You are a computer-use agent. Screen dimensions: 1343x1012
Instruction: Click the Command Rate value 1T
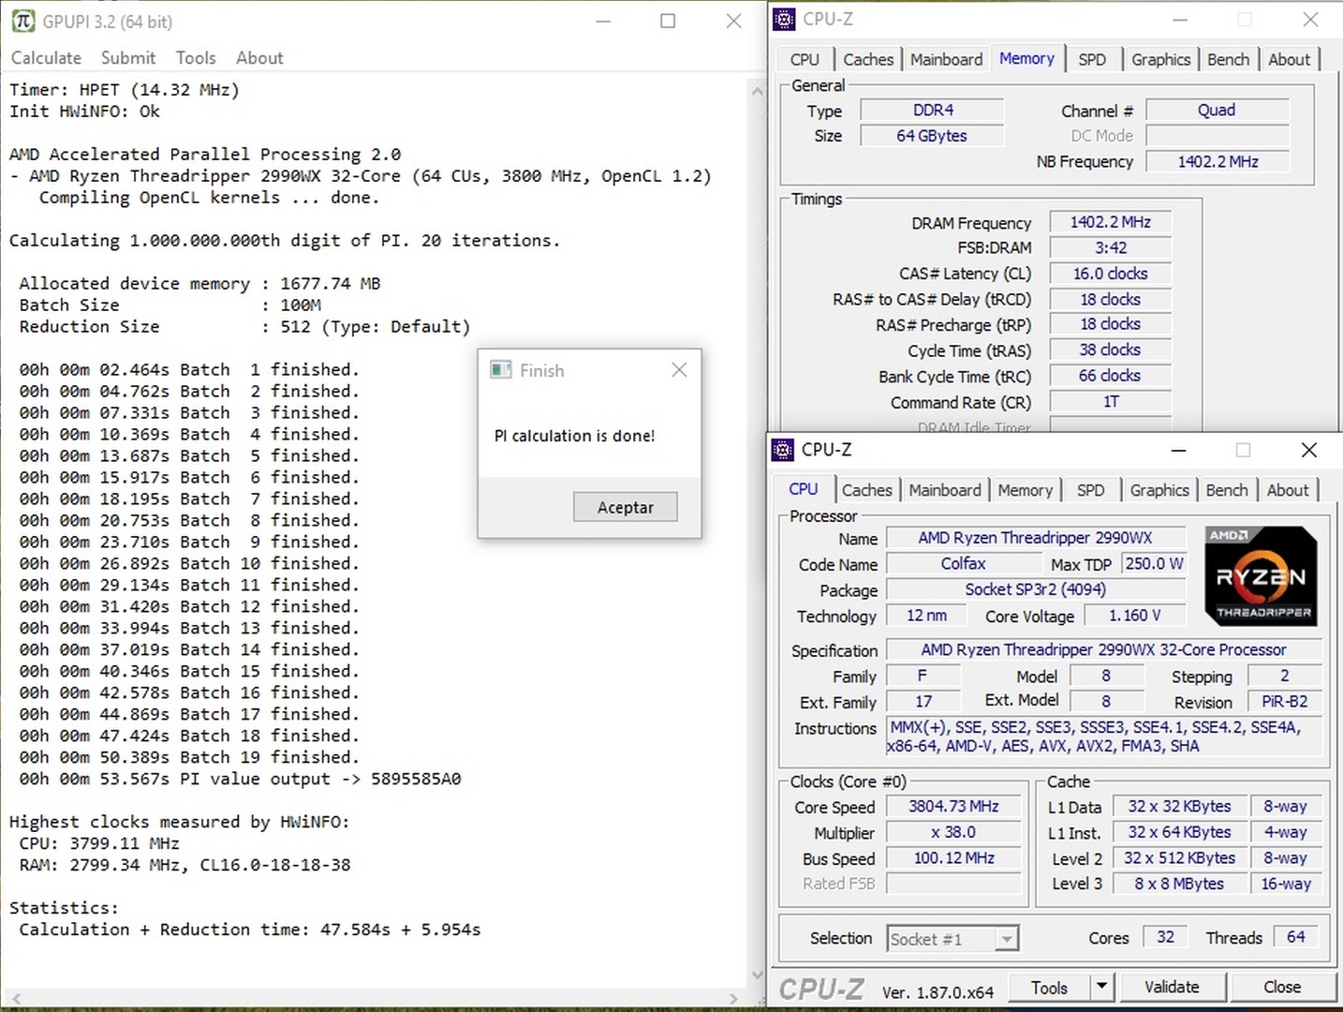[1111, 402]
